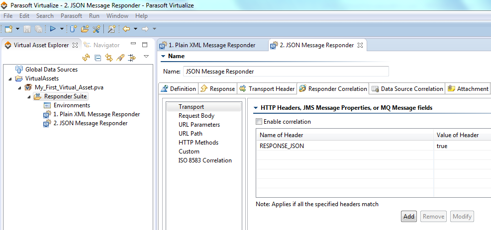Viewport: 491px width, 230px height.
Task: Click the Collapse All icon
Action: [x=98, y=58]
